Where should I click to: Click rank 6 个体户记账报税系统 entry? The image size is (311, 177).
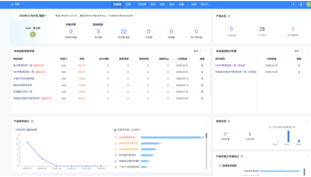click(x=129, y=167)
